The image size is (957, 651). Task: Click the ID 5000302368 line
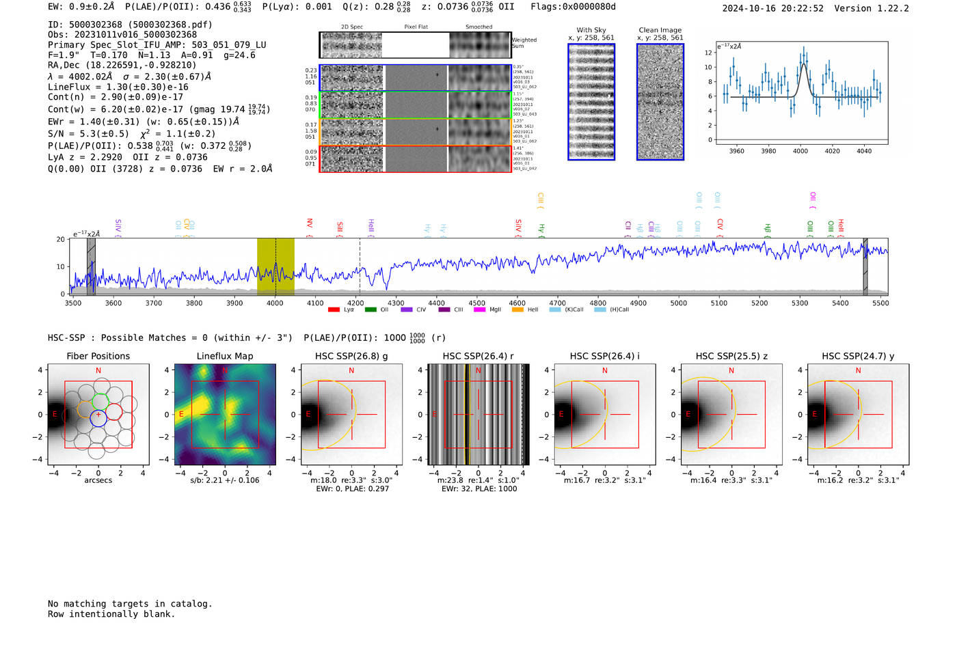pyautogui.click(x=130, y=25)
